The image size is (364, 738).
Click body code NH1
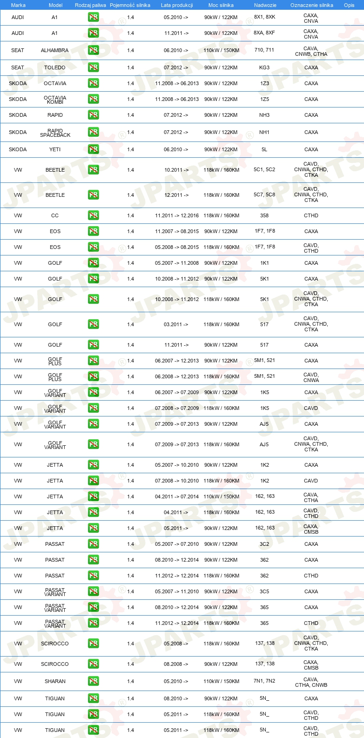[x=264, y=132]
